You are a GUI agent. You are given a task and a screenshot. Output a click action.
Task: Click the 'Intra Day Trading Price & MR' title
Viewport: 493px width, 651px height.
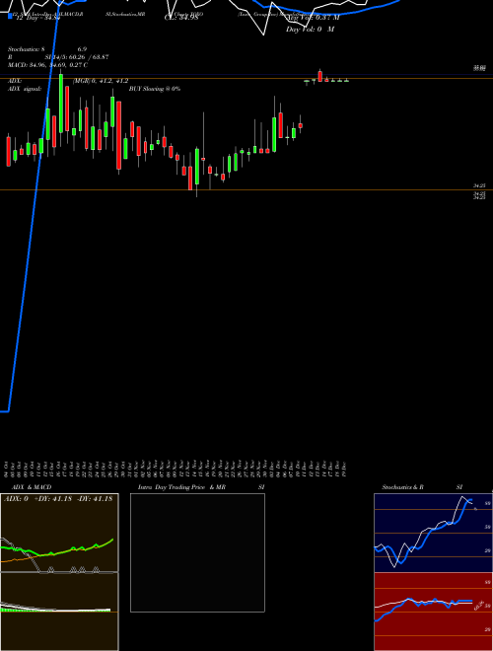181,487
